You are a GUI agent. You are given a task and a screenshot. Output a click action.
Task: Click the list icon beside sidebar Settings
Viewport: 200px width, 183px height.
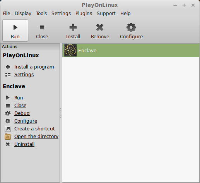(x=8, y=75)
